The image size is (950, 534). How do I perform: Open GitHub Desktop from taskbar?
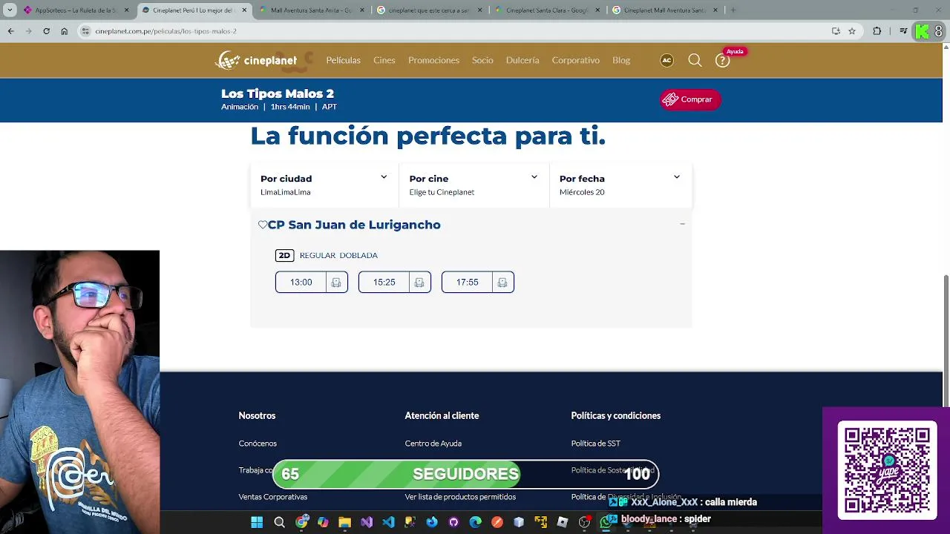click(x=453, y=522)
